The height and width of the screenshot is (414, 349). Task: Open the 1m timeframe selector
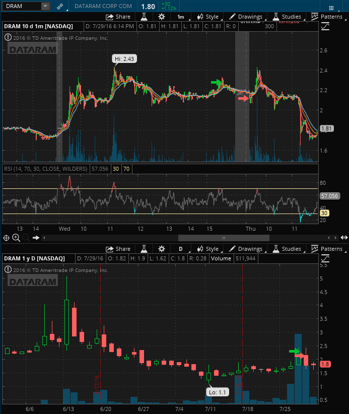point(181,17)
